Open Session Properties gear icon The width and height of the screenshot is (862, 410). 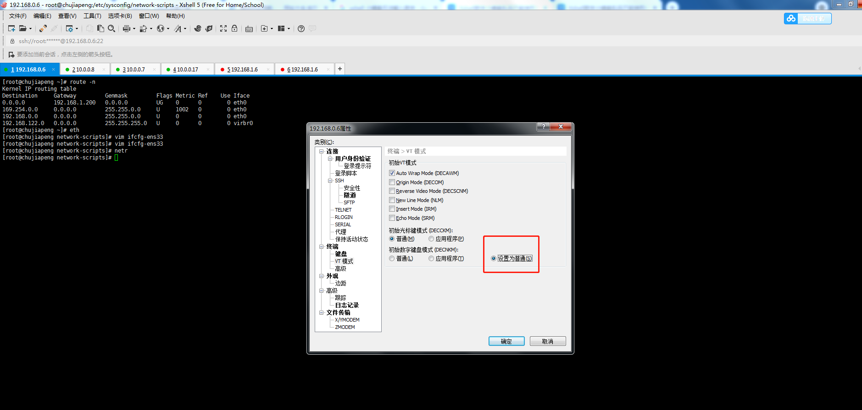coord(69,28)
